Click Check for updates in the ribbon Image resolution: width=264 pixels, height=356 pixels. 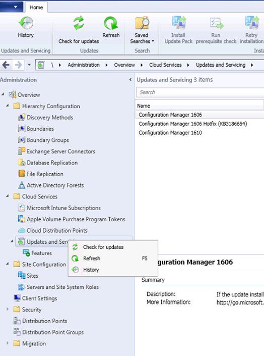point(79,30)
